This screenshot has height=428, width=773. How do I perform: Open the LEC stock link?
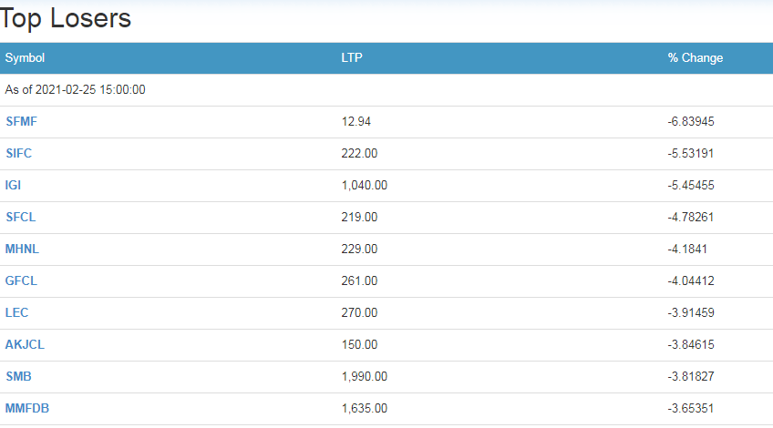[x=16, y=312]
